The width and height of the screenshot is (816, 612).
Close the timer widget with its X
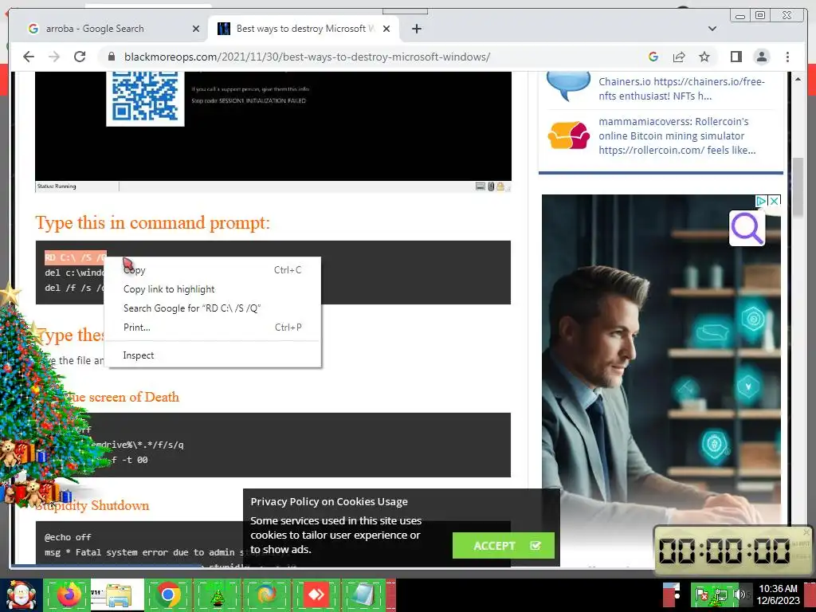(806, 532)
